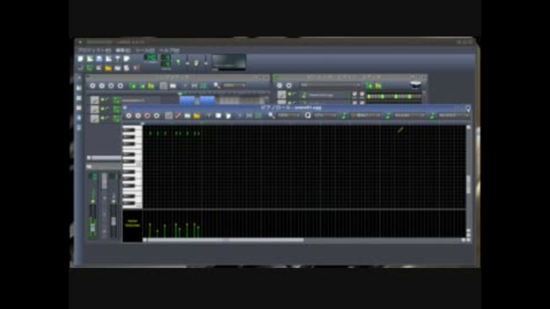Show the Piano Roll toolbar icon
Screen dimensions: 550x309
(99, 68)
